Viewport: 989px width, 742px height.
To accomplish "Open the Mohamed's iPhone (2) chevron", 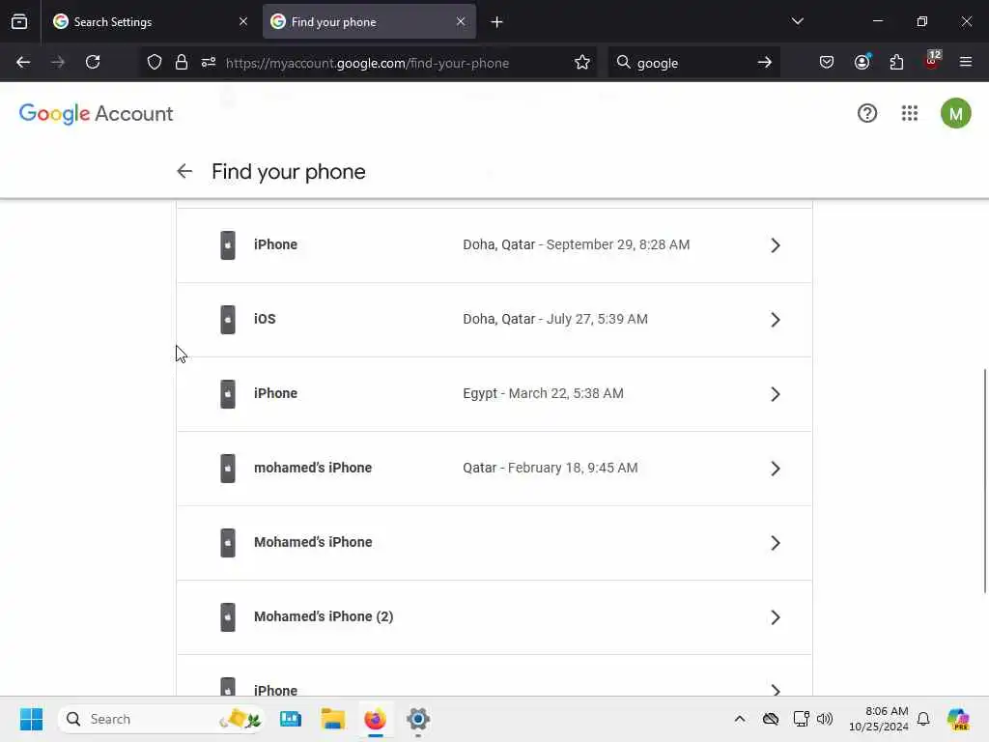I will (776, 617).
